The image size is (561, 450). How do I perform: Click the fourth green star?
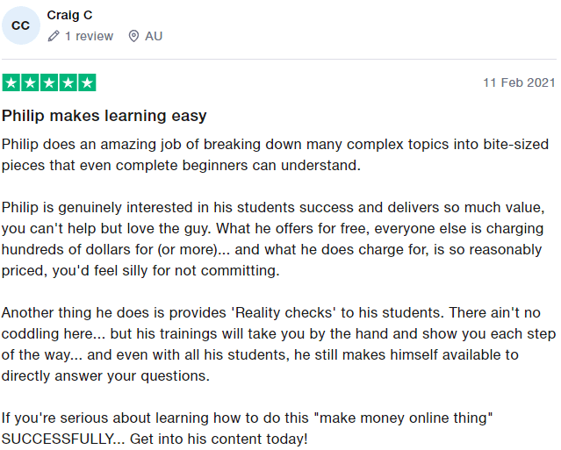point(68,82)
